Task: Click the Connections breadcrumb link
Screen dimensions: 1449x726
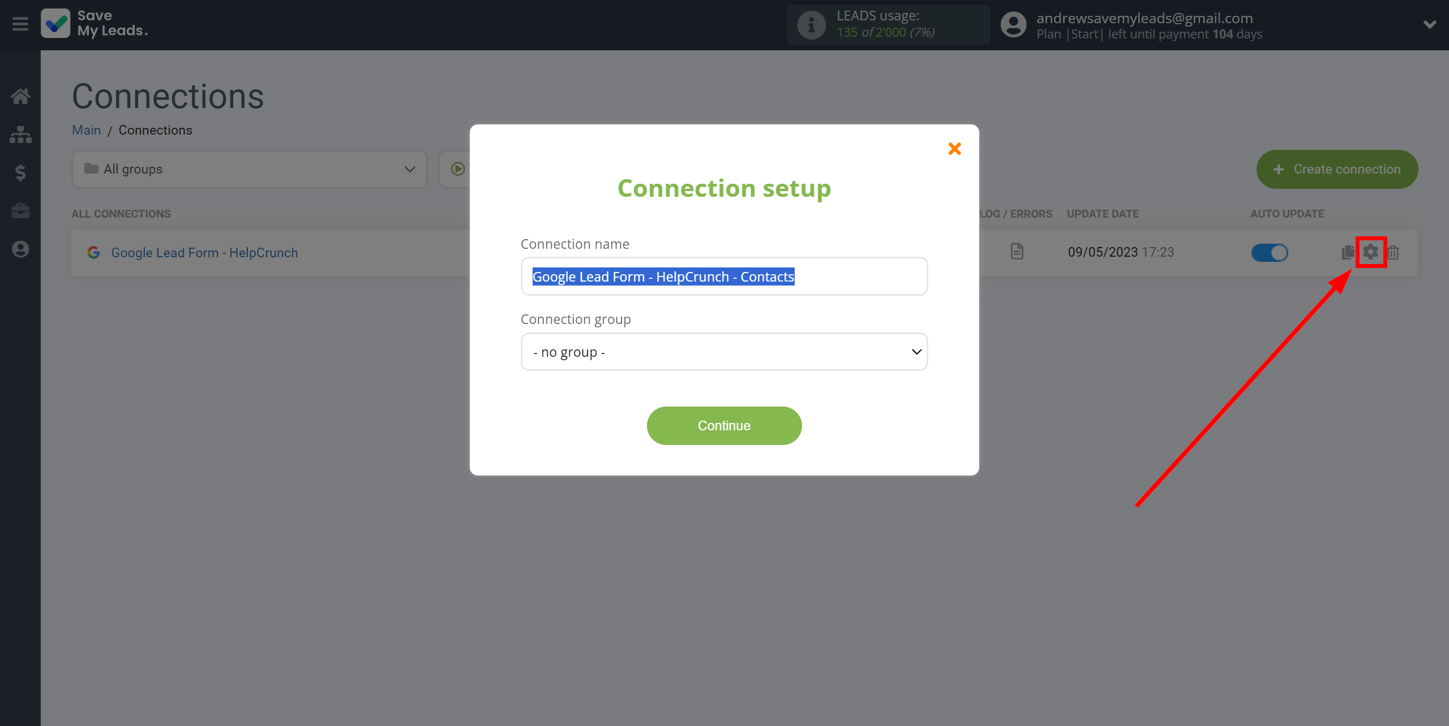Action: click(156, 129)
